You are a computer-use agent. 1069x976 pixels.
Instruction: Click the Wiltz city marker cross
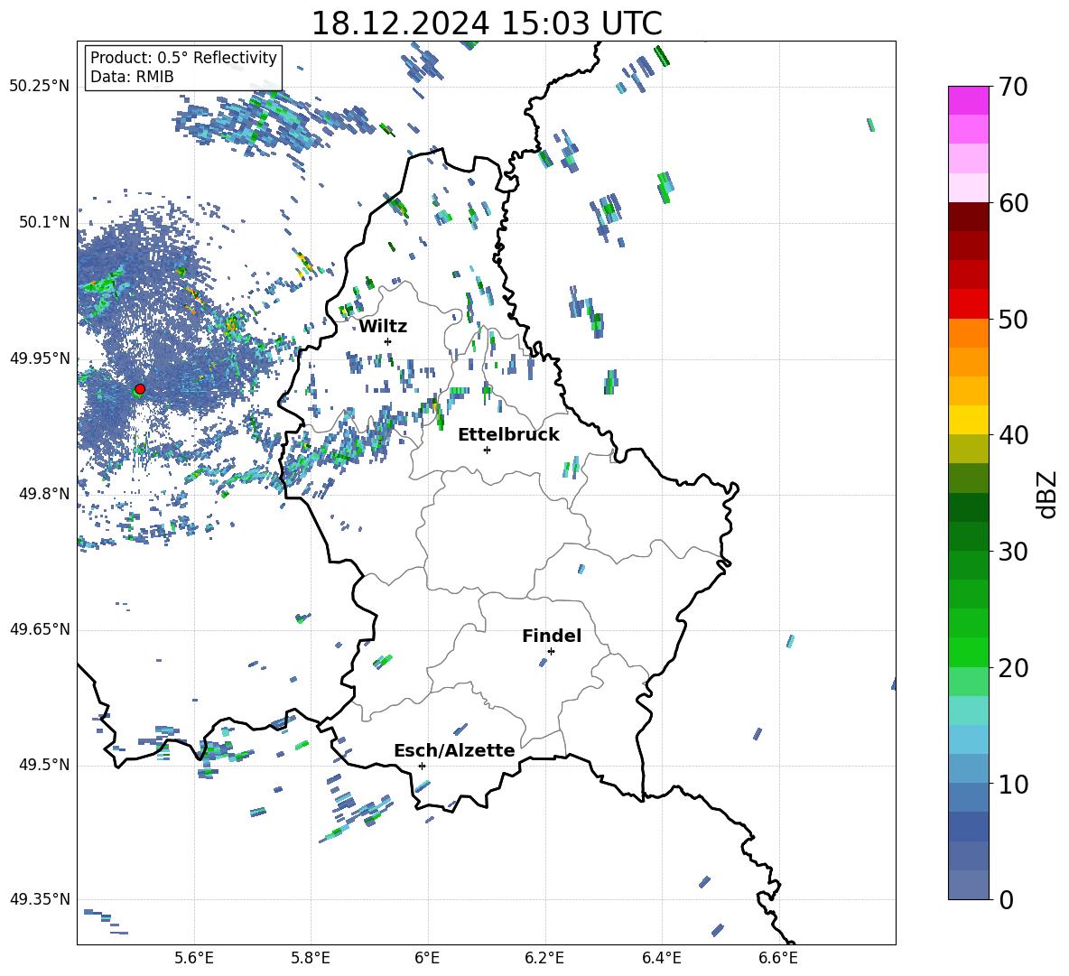(x=388, y=341)
